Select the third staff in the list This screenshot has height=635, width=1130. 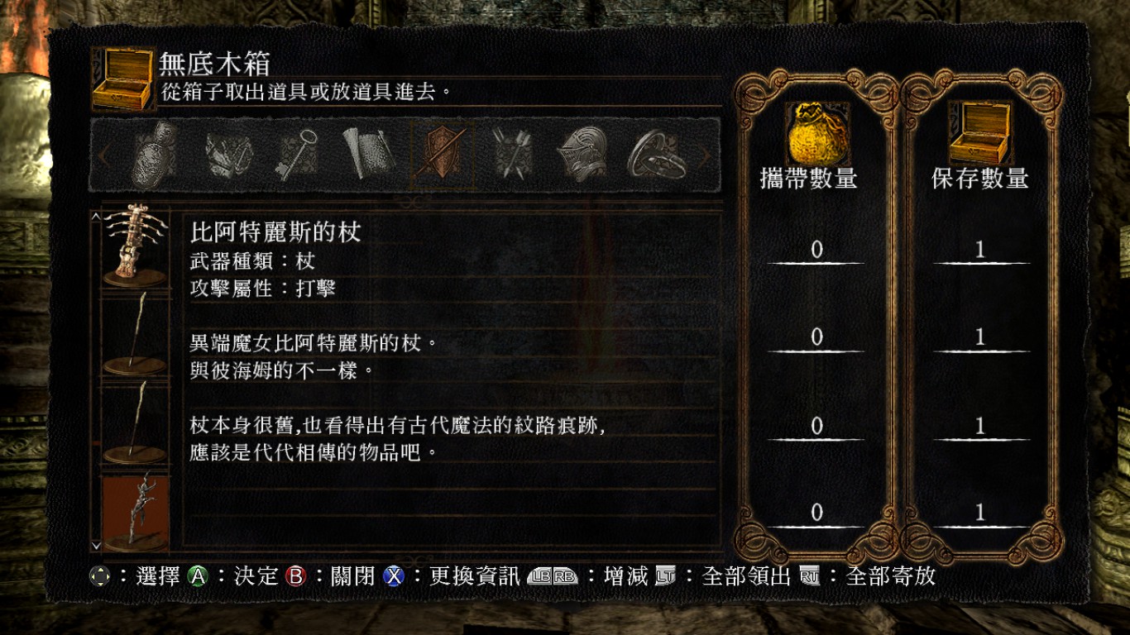pyautogui.click(x=136, y=423)
